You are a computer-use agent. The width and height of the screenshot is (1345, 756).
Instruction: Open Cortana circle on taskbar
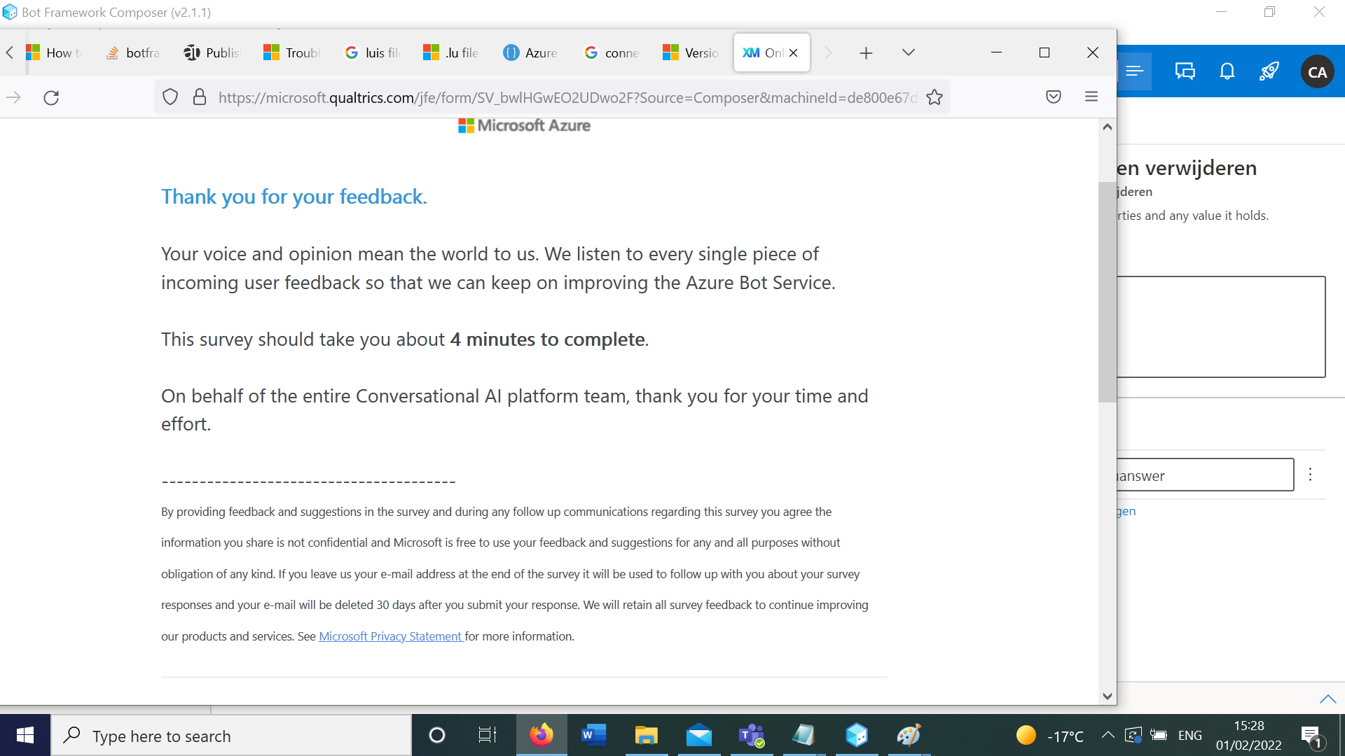click(x=436, y=736)
